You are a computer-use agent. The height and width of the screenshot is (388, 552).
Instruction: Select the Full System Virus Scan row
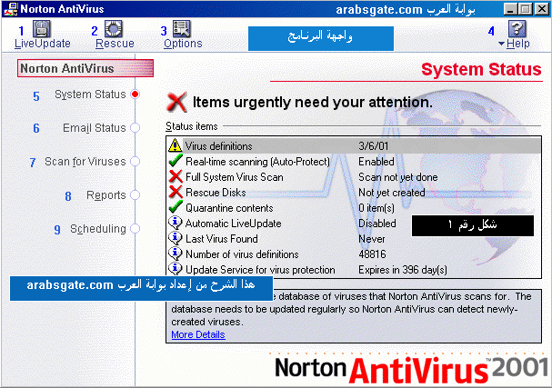tap(354, 177)
